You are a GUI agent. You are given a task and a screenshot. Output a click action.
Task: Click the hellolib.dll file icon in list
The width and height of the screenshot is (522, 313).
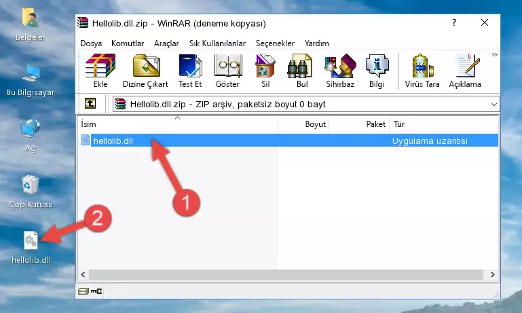(x=86, y=140)
